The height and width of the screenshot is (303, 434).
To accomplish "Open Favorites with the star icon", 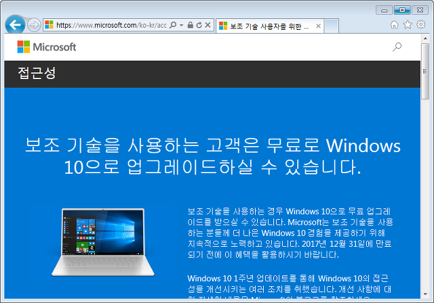I will tap(408, 24).
